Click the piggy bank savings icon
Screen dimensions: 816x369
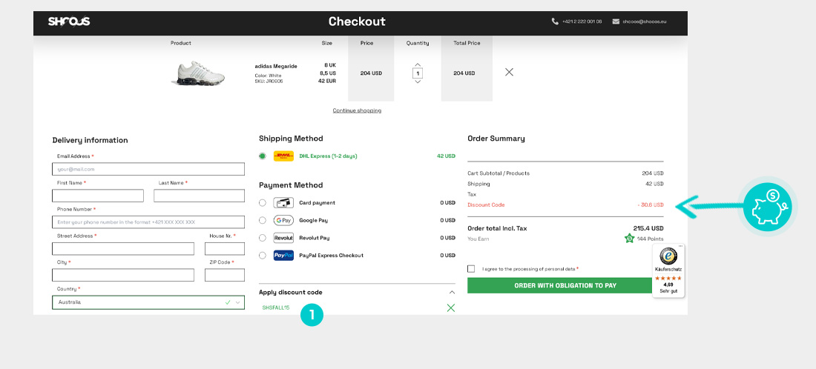click(768, 208)
